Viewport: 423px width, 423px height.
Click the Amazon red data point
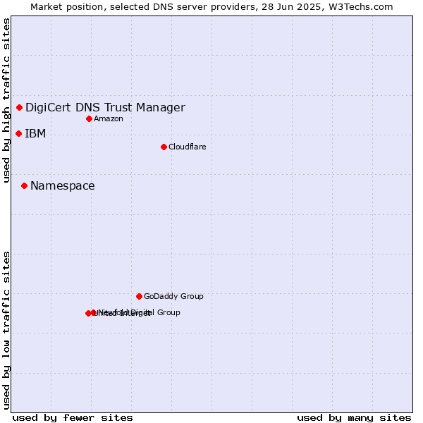click(90, 118)
